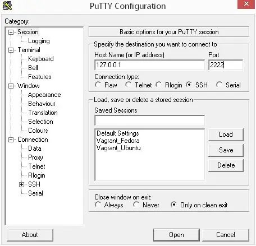
Task: Open the SSH category in tree
Action: (x=34, y=184)
